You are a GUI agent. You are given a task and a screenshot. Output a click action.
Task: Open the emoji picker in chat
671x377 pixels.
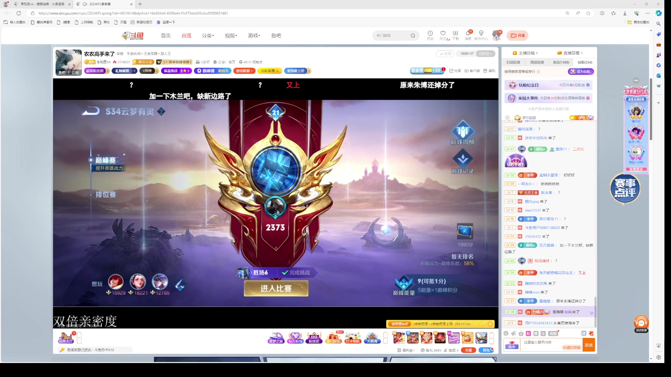(506, 333)
